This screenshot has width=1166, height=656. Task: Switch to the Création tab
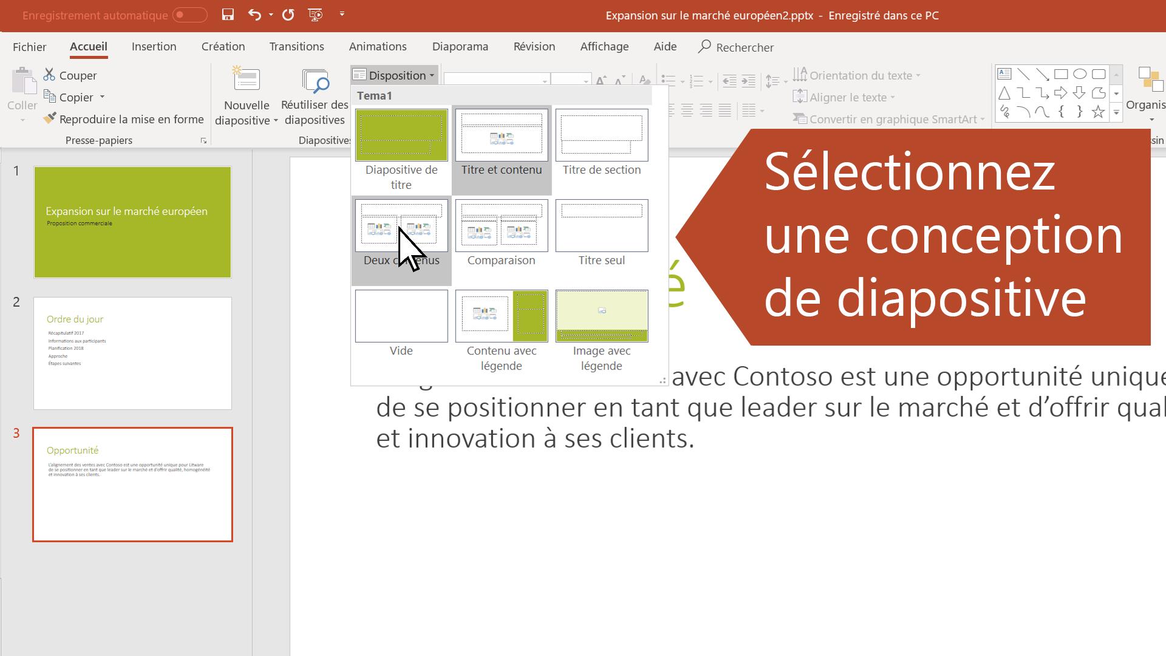223,47
